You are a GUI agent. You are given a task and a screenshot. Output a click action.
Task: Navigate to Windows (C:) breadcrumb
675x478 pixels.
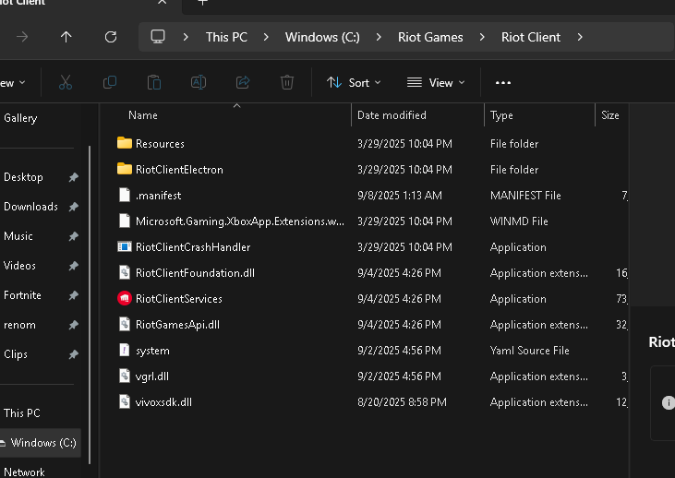tap(322, 37)
